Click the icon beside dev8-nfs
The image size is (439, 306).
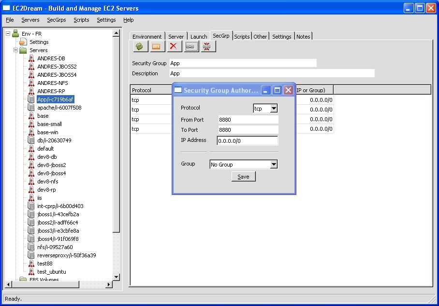click(x=31, y=181)
